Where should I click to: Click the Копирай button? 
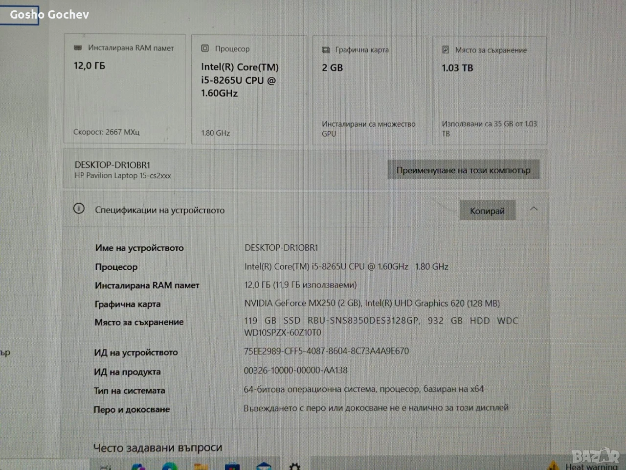487,211
